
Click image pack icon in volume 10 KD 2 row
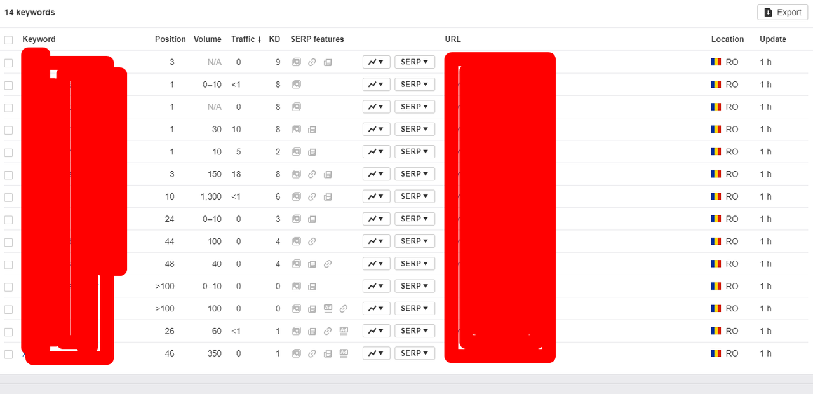(x=297, y=152)
